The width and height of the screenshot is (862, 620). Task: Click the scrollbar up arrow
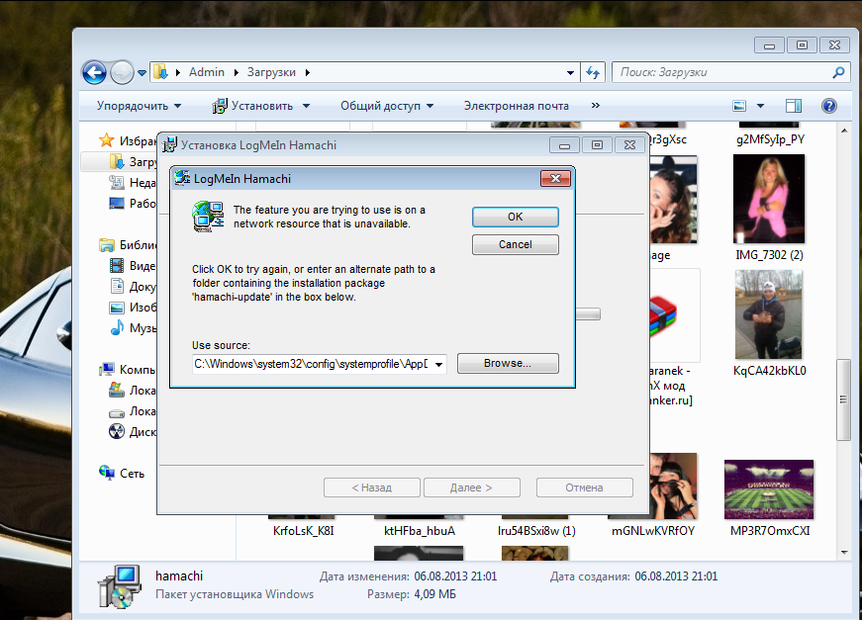click(x=844, y=131)
